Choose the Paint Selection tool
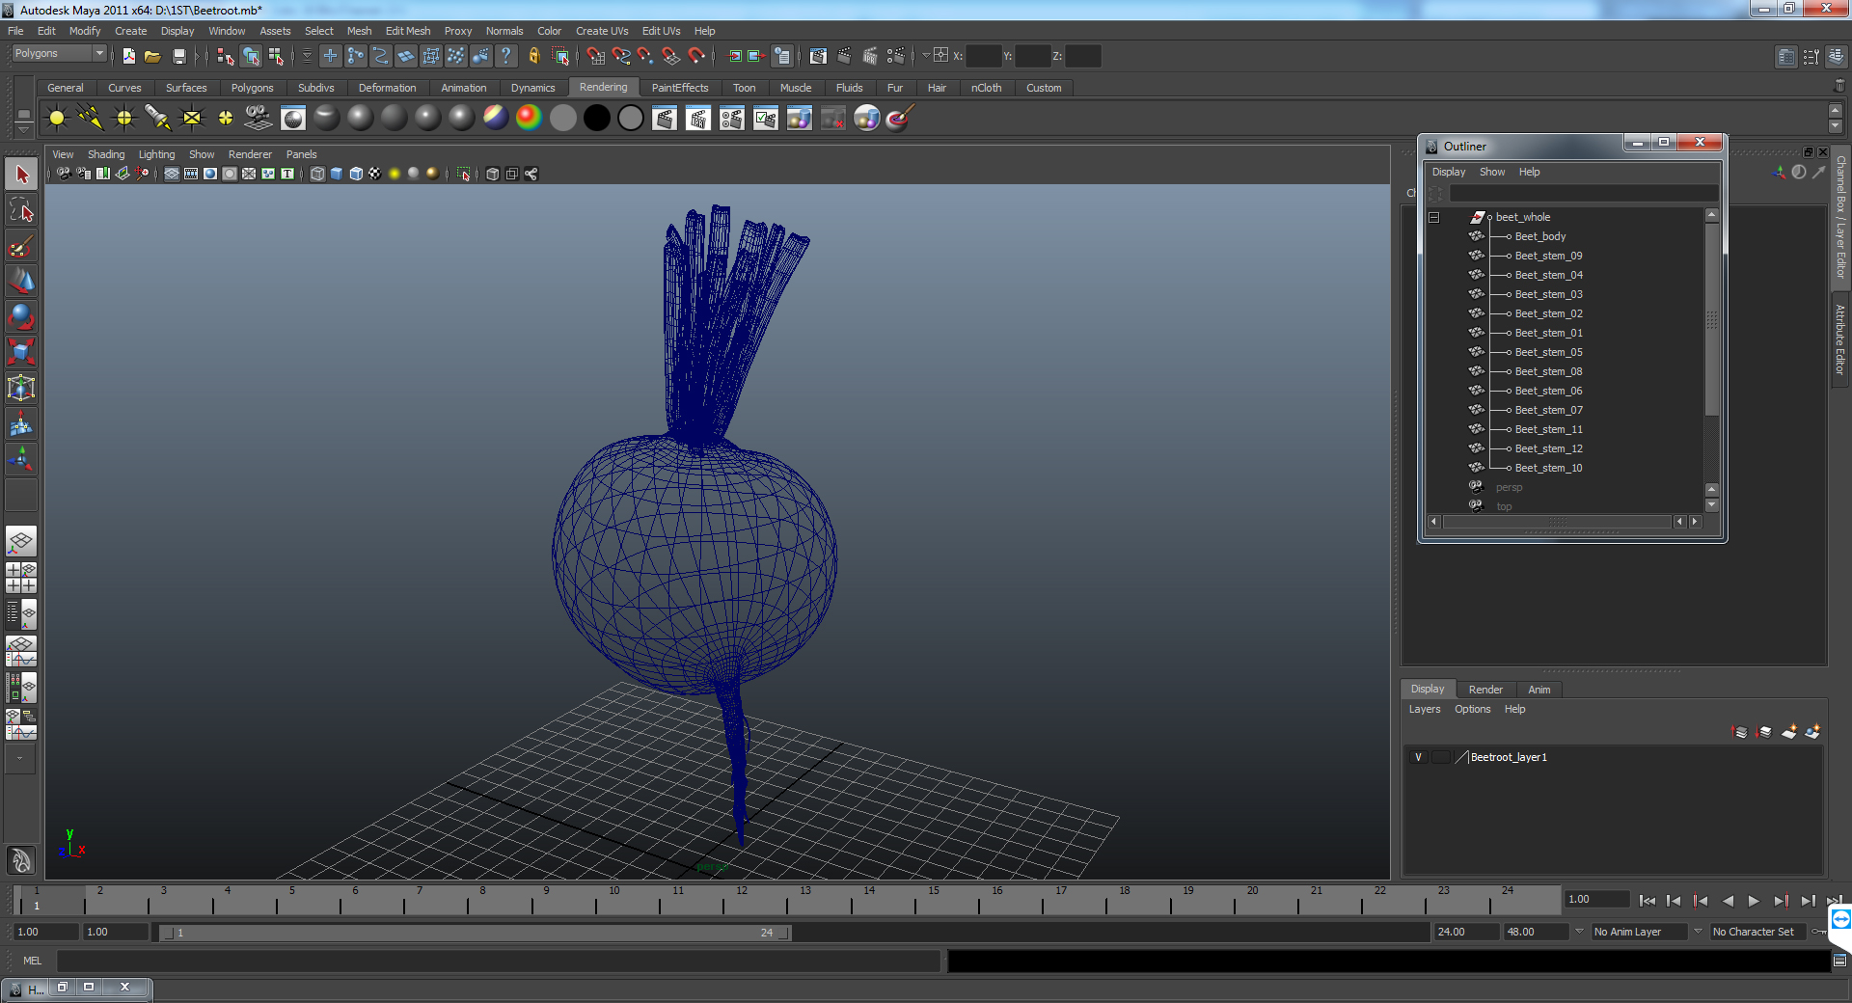1852x1003 pixels. point(21,246)
